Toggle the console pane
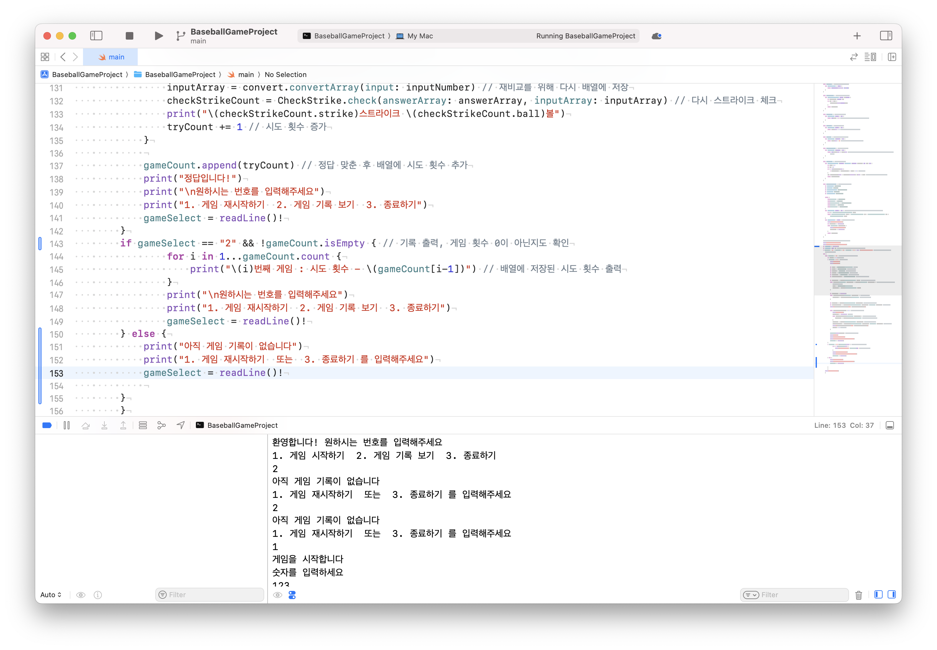The height and width of the screenshot is (650, 937). coord(892,595)
